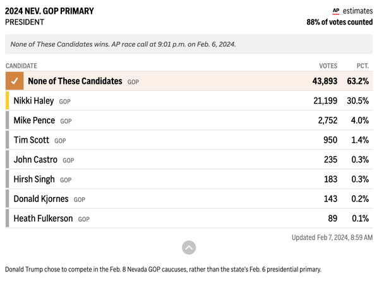Select the Donald Kjornes row
Screen dimensions: 379x281
click(189, 199)
